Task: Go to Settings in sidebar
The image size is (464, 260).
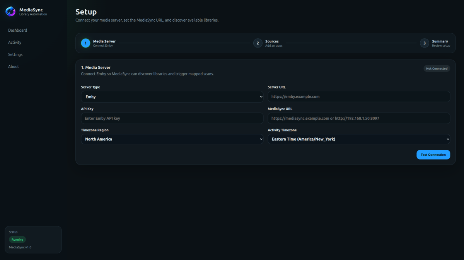Action: pyautogui.click(x=15, y=54)
